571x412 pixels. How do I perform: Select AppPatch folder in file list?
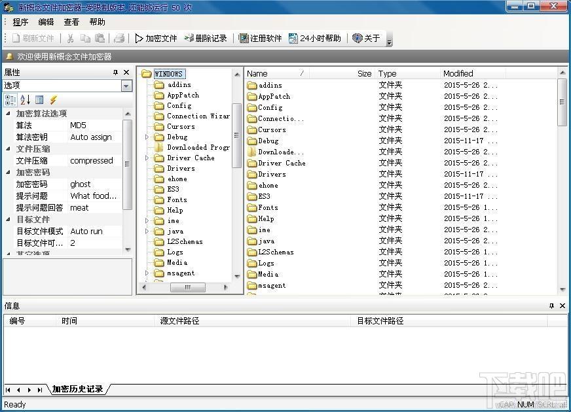(x=274, y=96)
